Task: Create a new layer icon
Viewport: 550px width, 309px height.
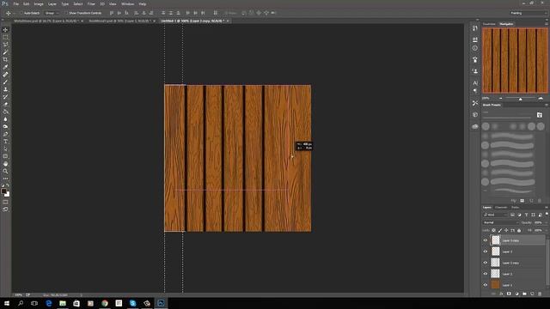Action: pyautogui.click(x=532, y=294)
